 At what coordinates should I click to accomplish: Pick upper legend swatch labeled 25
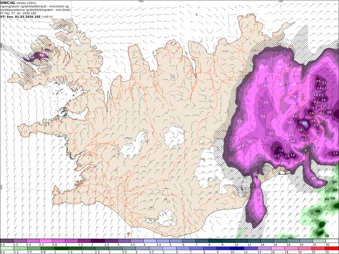point(319,241)
